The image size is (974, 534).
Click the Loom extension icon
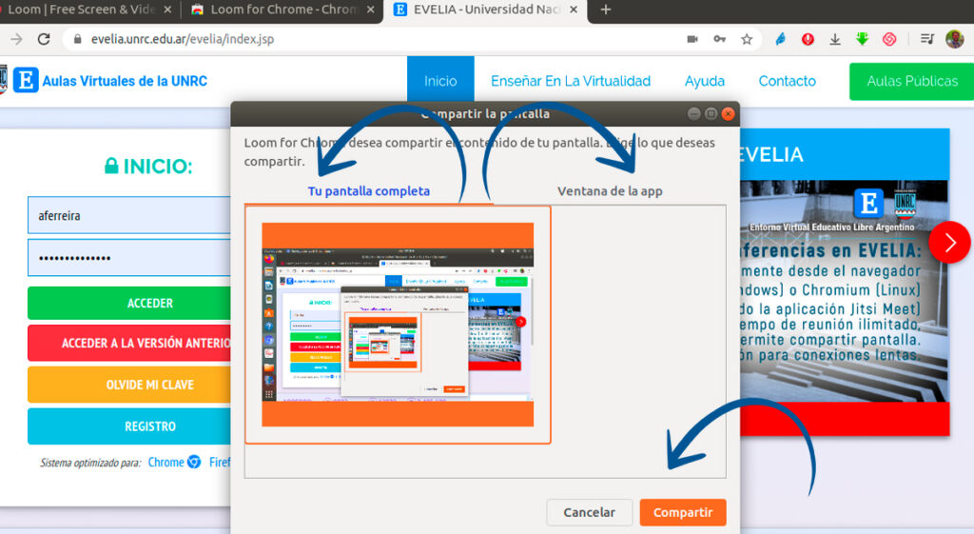(889, 39)
